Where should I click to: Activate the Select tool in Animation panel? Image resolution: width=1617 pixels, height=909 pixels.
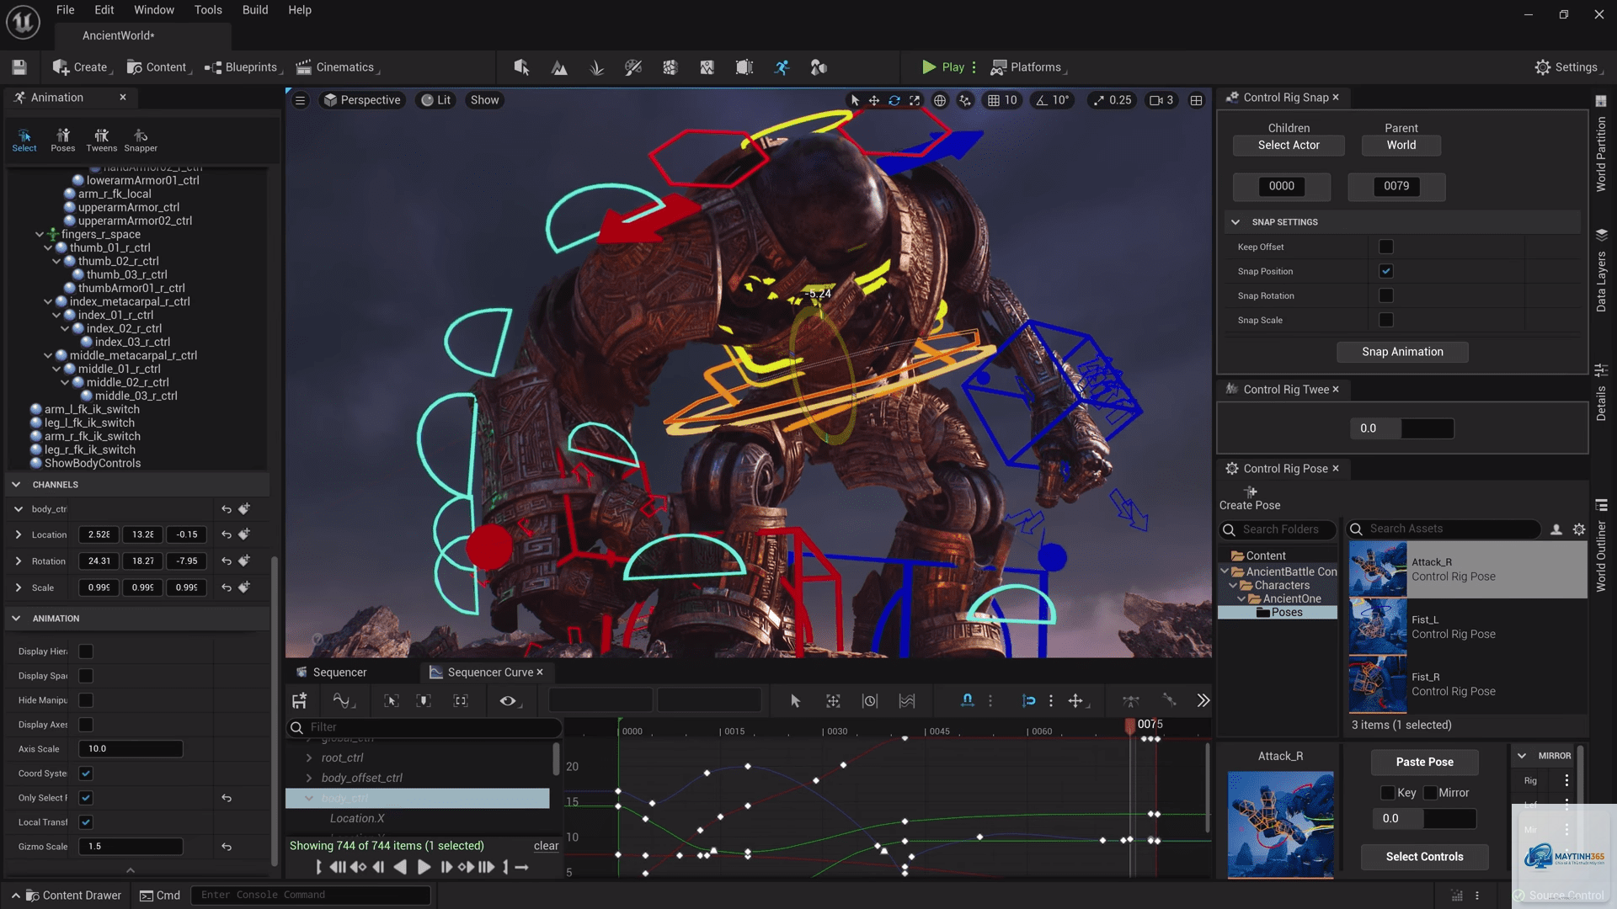click(24, 140)
